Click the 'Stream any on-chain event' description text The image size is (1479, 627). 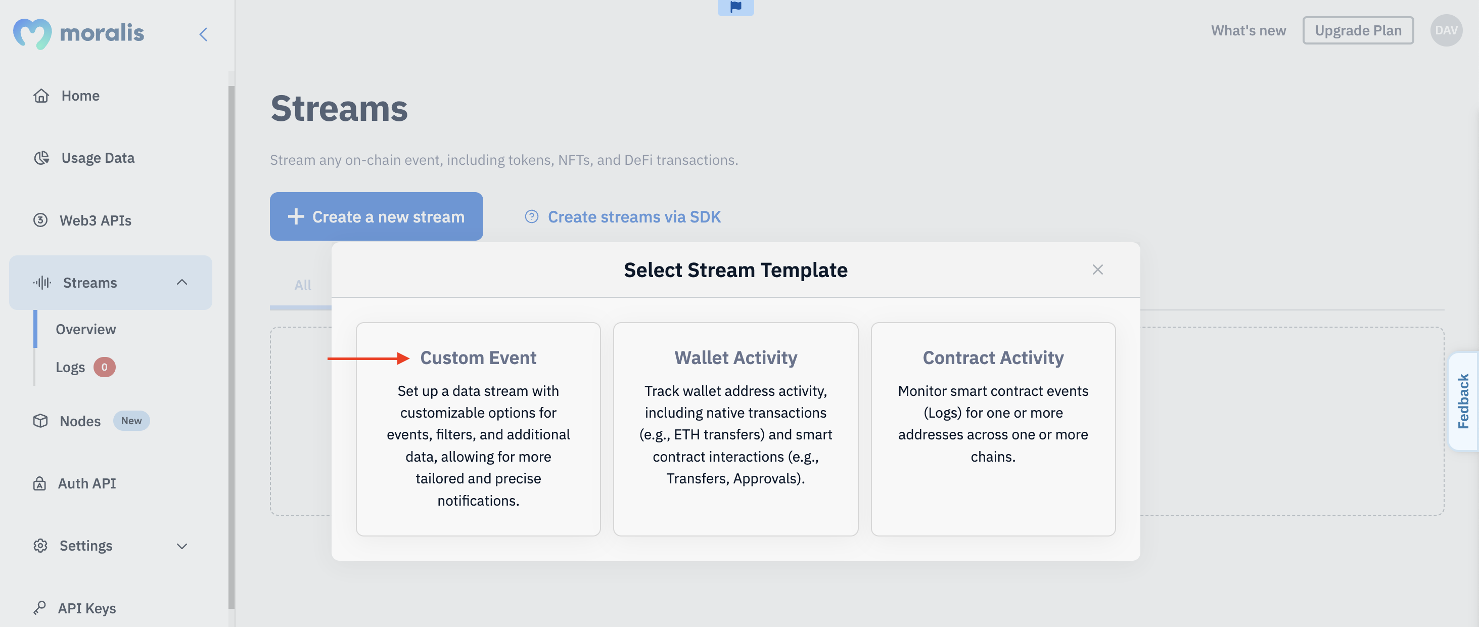[x=503, y=160]
